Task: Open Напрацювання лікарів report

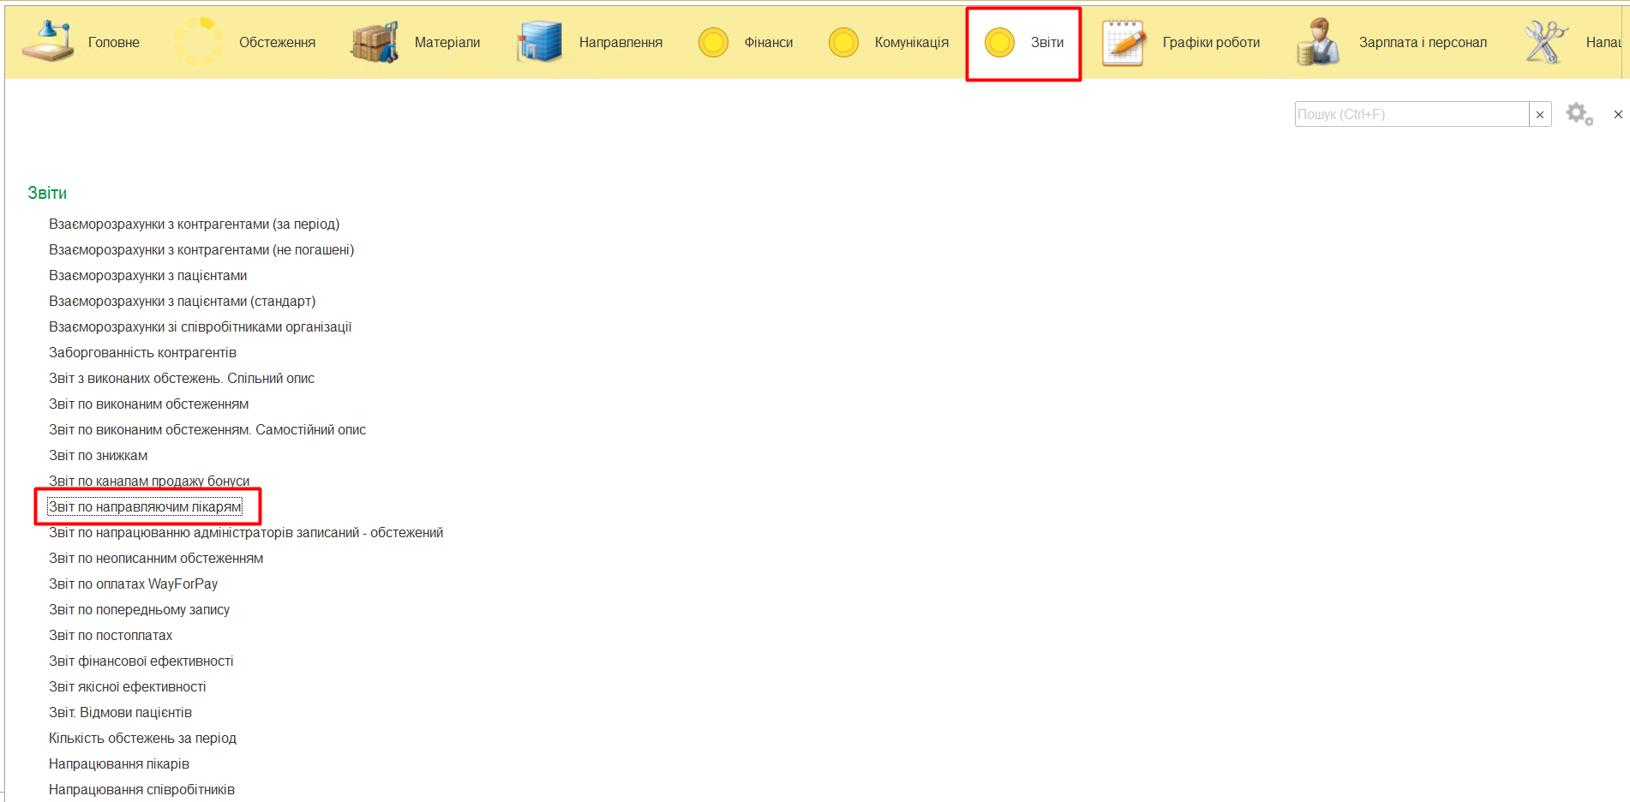Action: point(119,764)
